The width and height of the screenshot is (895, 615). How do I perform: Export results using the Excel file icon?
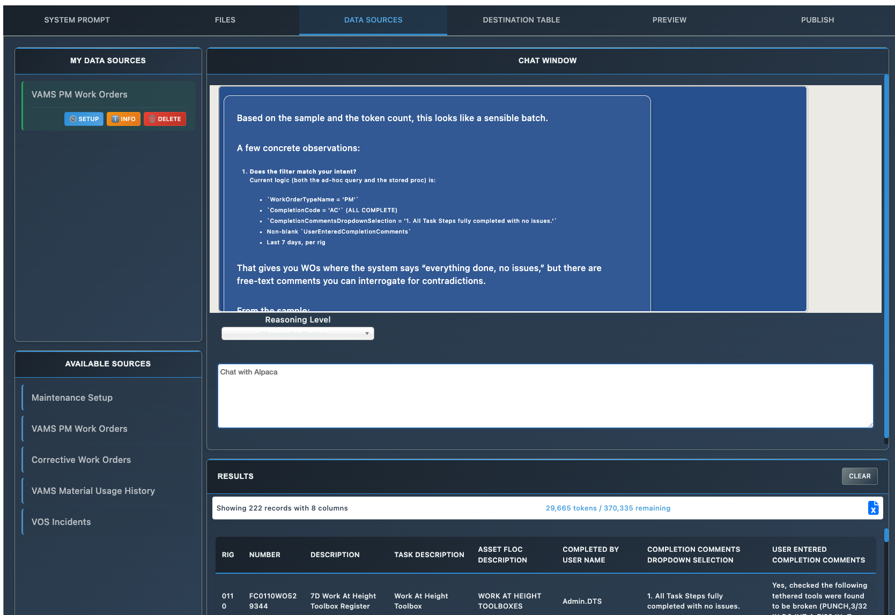tap(873, 508)
